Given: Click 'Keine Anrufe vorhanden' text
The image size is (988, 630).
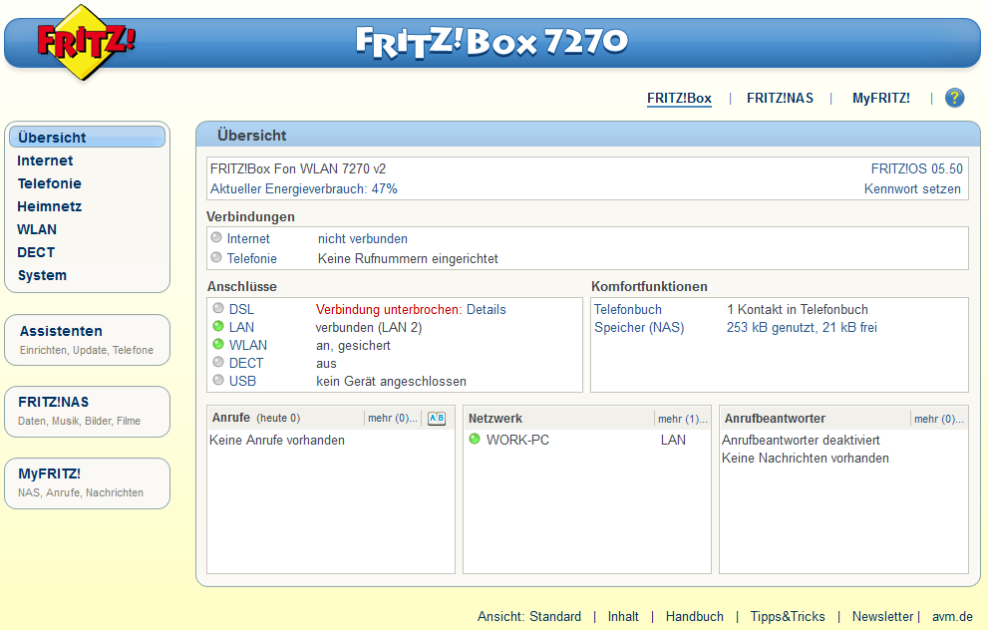Looking at the screenshot, I should pos(277,440).
